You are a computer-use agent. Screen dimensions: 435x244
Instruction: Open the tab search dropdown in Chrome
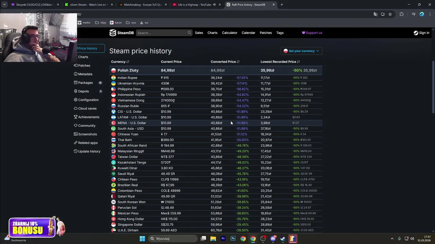coord(4,5)
